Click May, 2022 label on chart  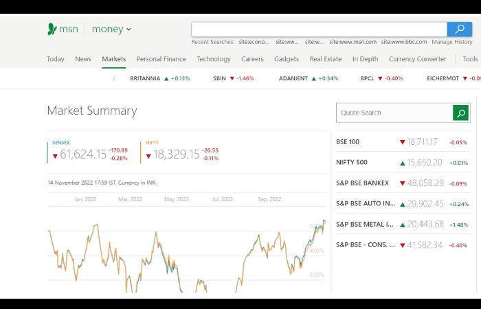tap(176, 199)
